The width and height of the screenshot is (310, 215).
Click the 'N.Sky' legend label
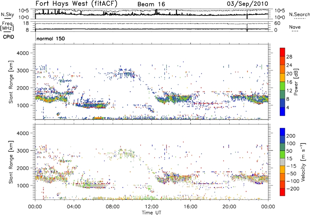click(7, 14)
